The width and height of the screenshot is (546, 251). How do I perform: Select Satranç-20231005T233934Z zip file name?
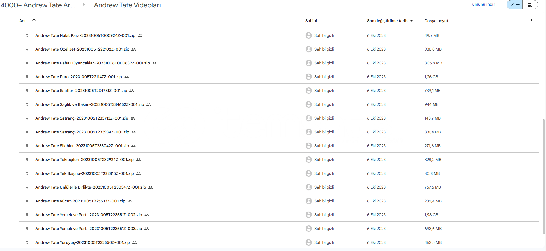click(x=82, y=132)
